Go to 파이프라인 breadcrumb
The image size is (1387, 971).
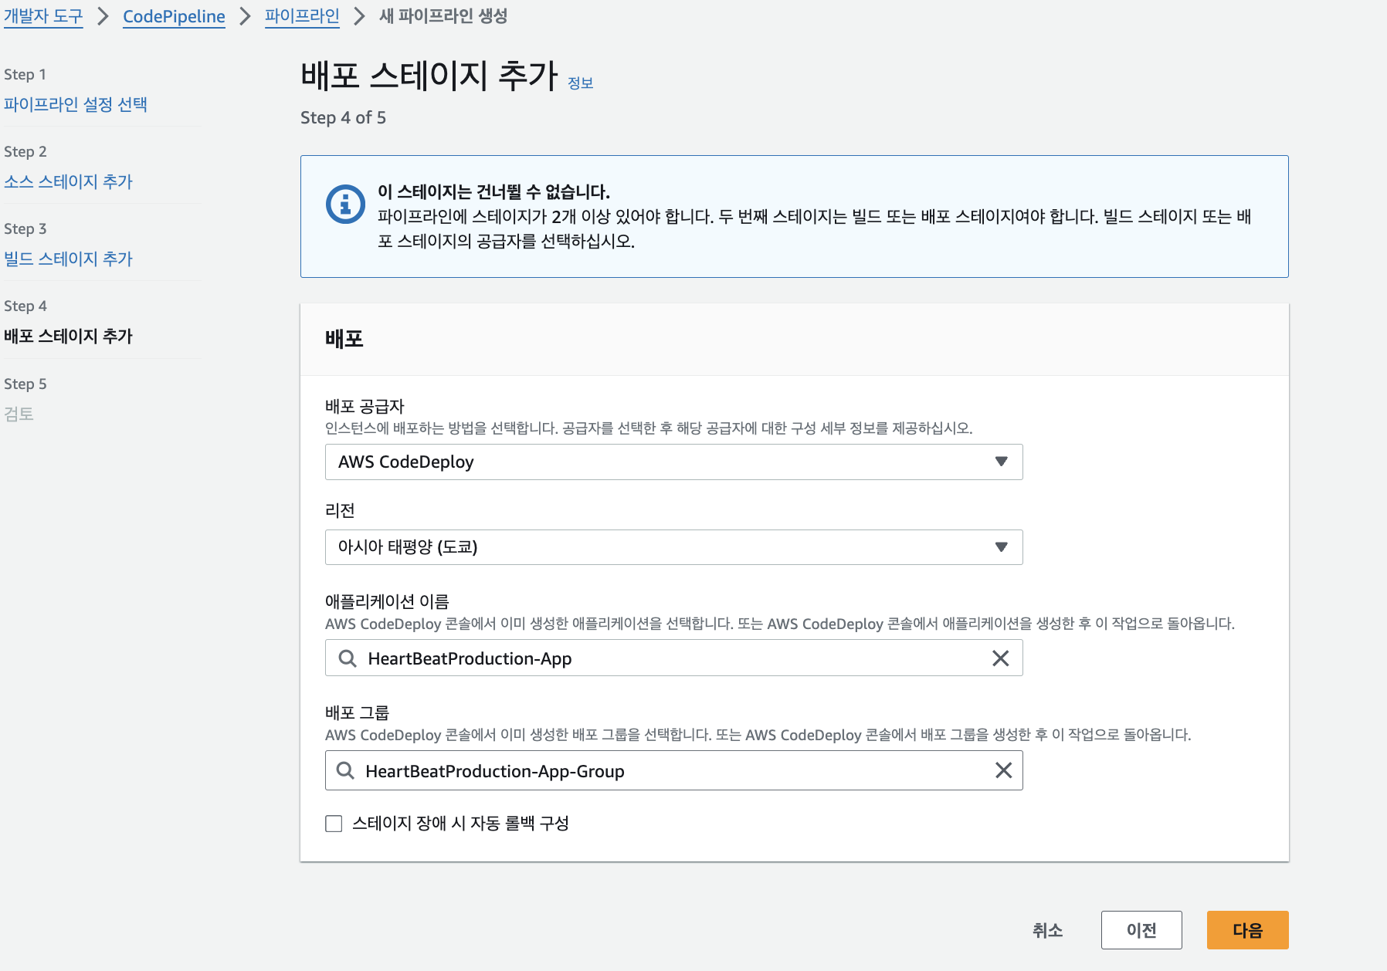(302, 16)
